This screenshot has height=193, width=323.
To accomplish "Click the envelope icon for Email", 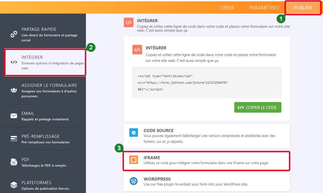I will (14, 116).
